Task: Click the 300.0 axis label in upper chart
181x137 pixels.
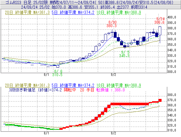Action: [172, 72]
